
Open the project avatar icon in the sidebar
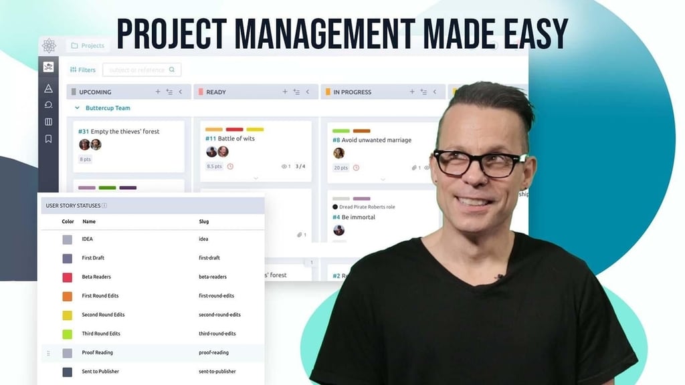tap(48, 67)
